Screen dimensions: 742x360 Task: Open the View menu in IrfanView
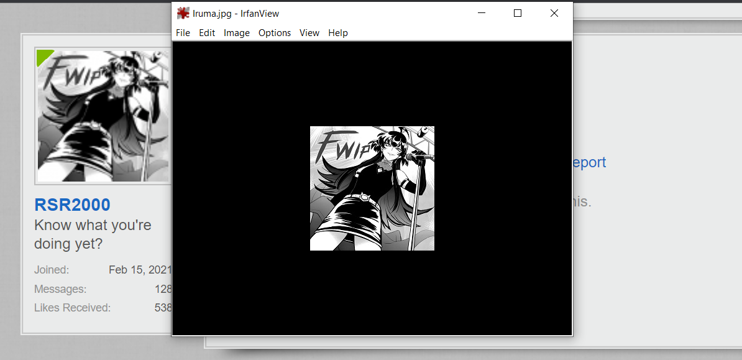(309, 33)
